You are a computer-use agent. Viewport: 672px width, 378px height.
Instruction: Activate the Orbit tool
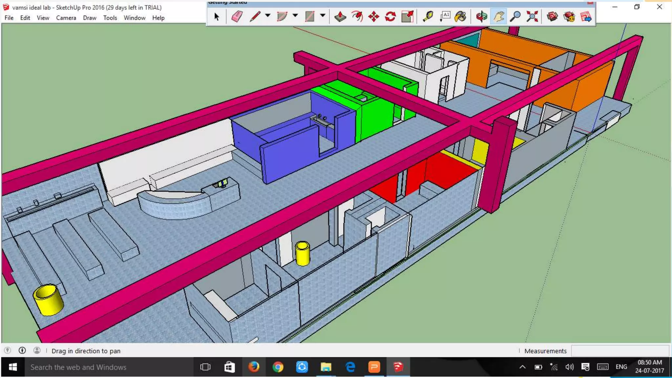pyautogui.click(x=481, y=16)
